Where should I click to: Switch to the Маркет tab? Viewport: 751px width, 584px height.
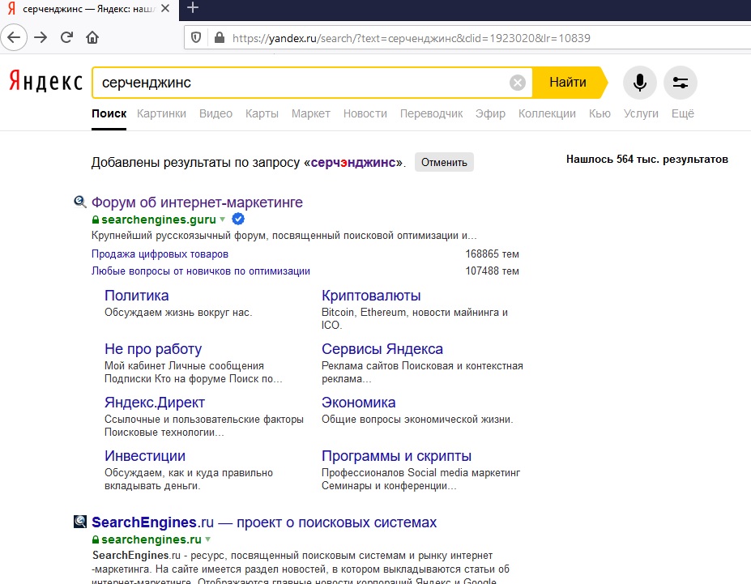311,113
